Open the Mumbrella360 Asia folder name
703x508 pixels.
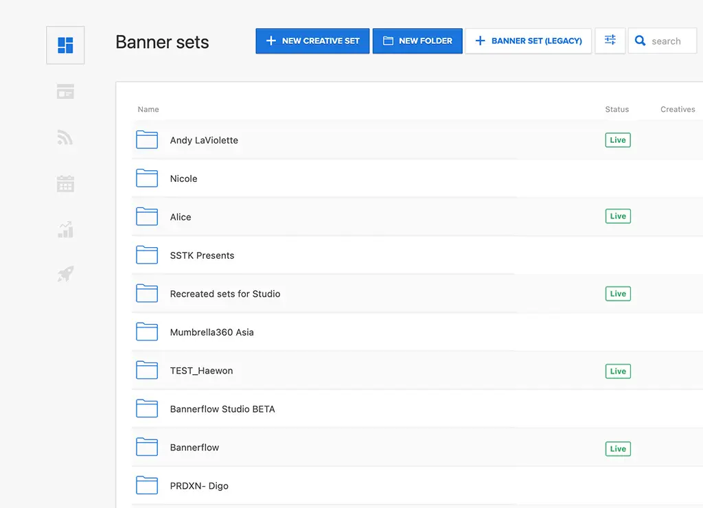(212, 332)
